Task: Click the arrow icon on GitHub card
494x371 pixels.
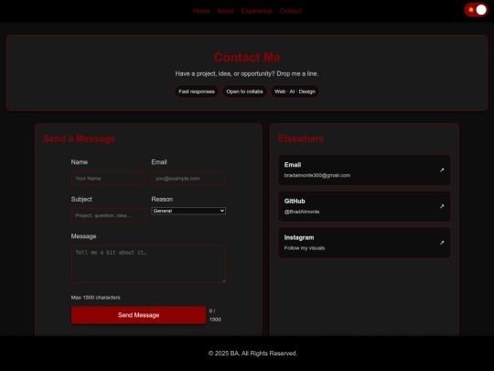Action: pyautogui.click(x=442, y=206)
